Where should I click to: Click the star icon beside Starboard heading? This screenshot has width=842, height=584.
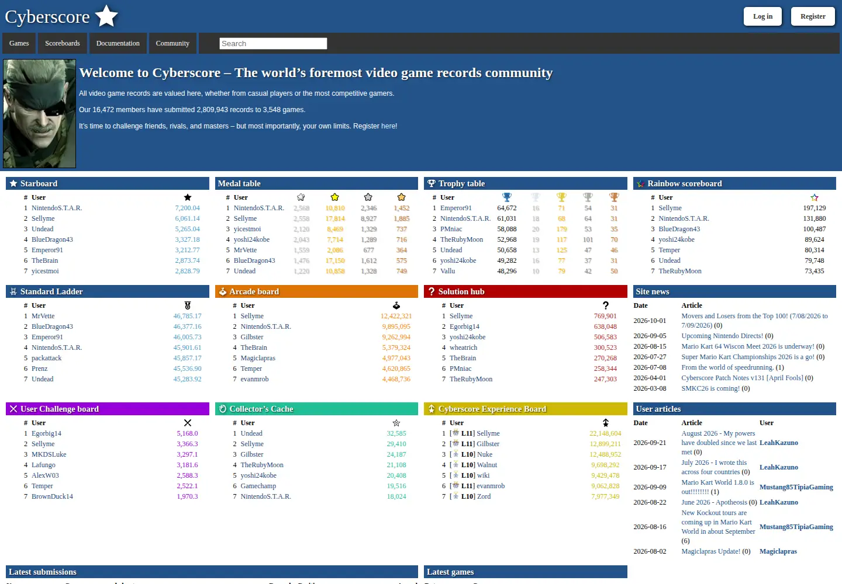coord(13,183)
